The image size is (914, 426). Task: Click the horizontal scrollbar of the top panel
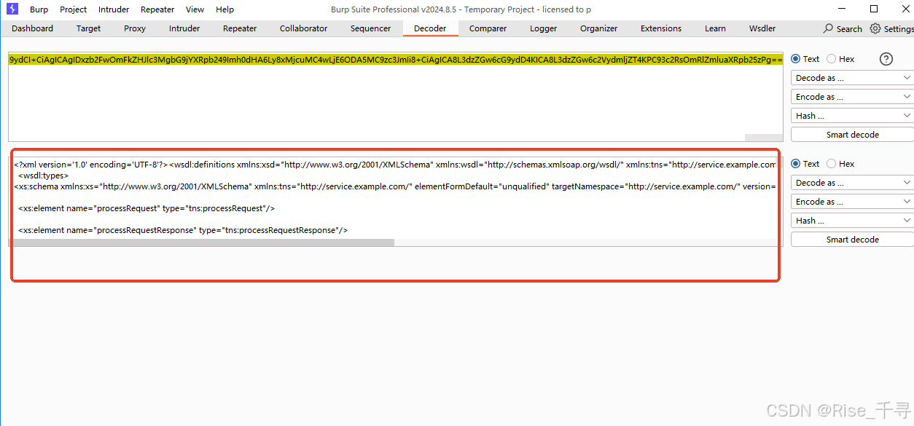[x=763, y=138]
